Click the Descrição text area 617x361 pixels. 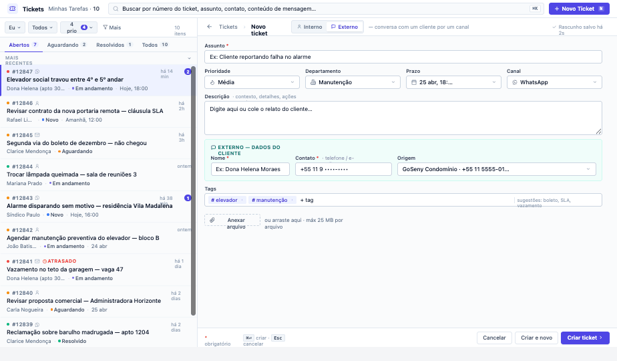(403, 118)
